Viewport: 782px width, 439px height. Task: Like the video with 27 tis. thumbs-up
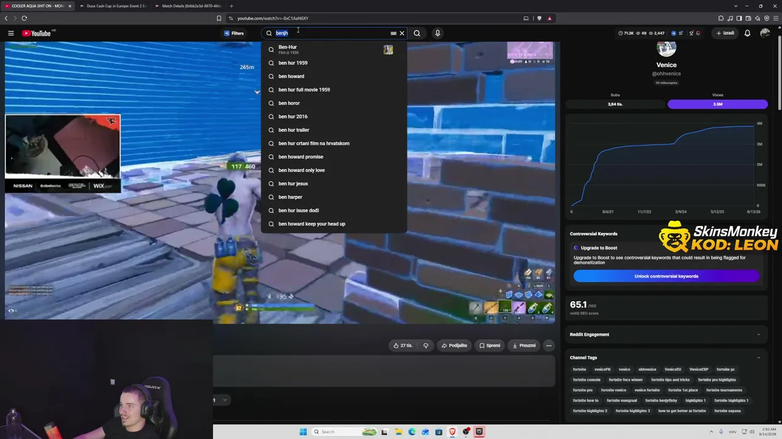click(403, 345)
